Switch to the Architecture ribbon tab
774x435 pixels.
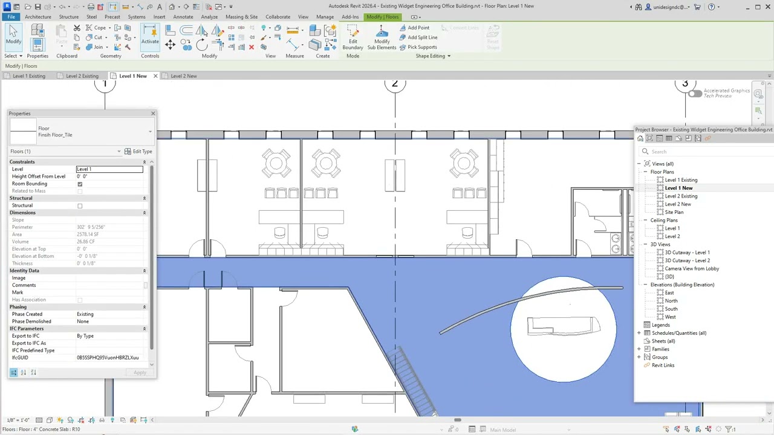click(x=38, y=17)
